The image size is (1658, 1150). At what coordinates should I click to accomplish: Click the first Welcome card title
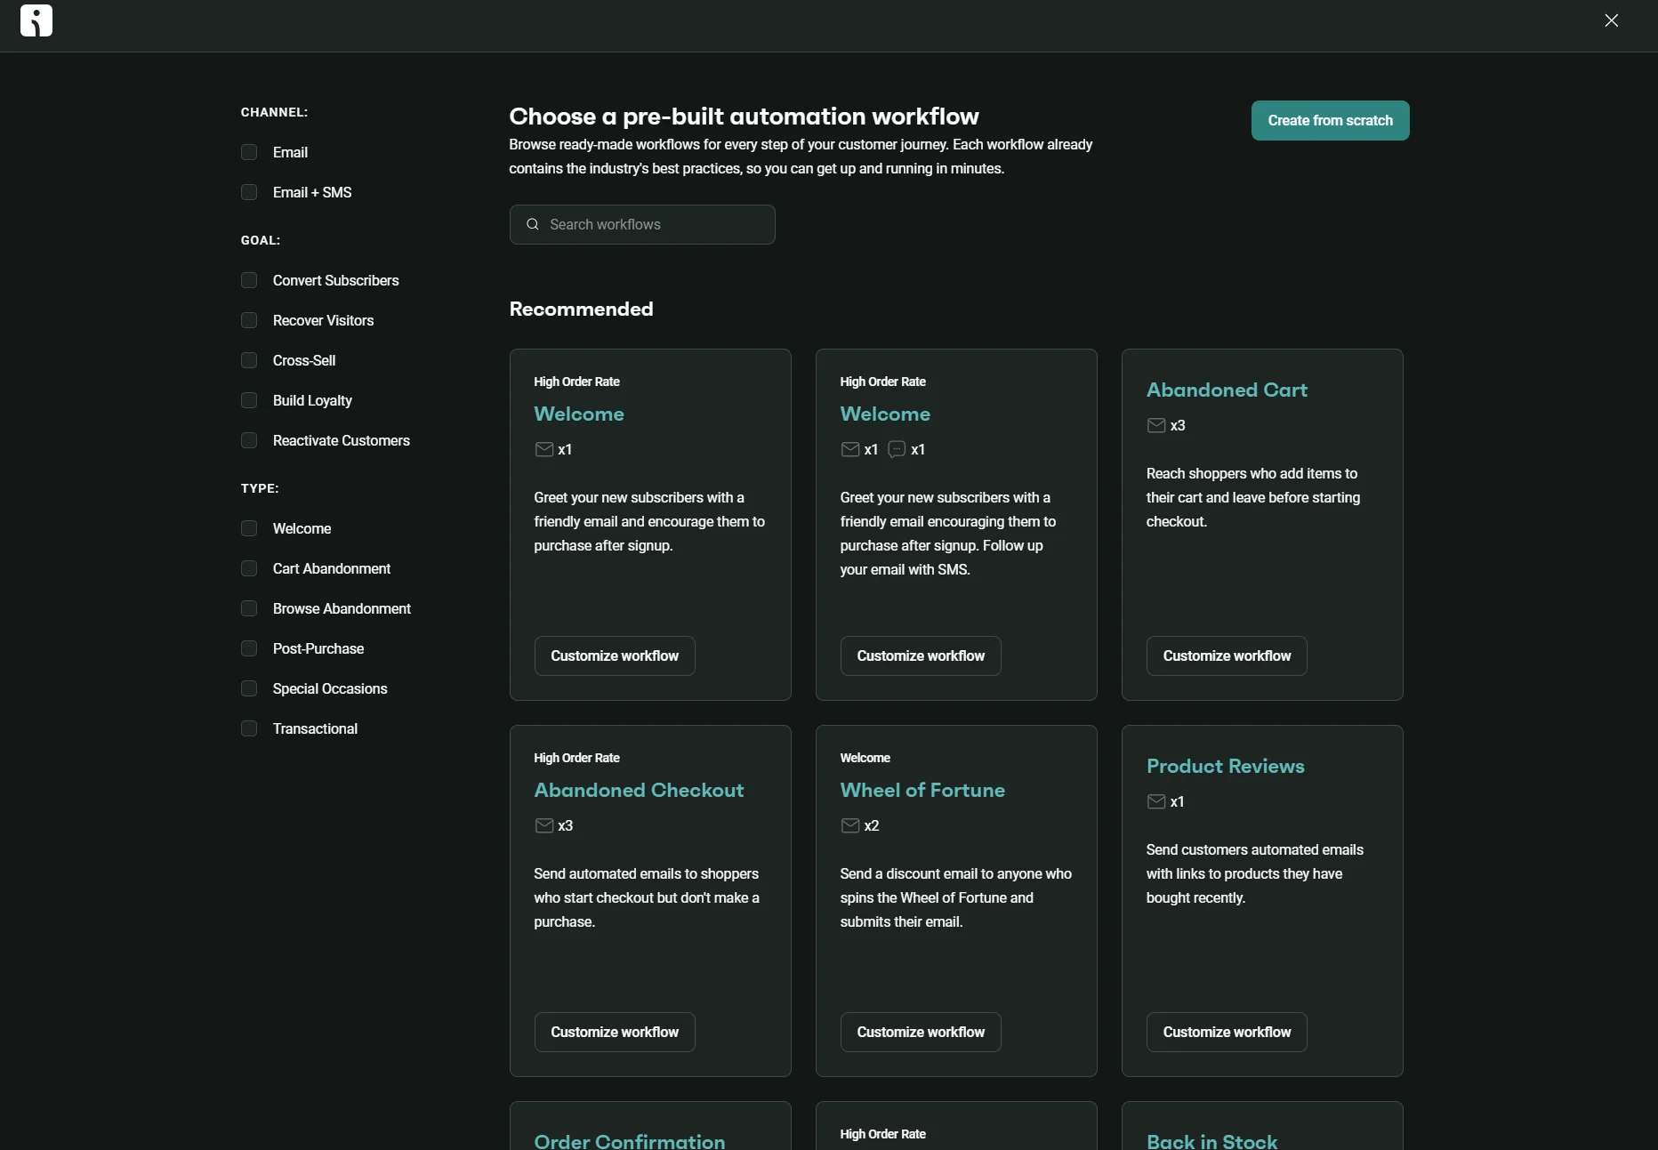(x=579, y=414)
